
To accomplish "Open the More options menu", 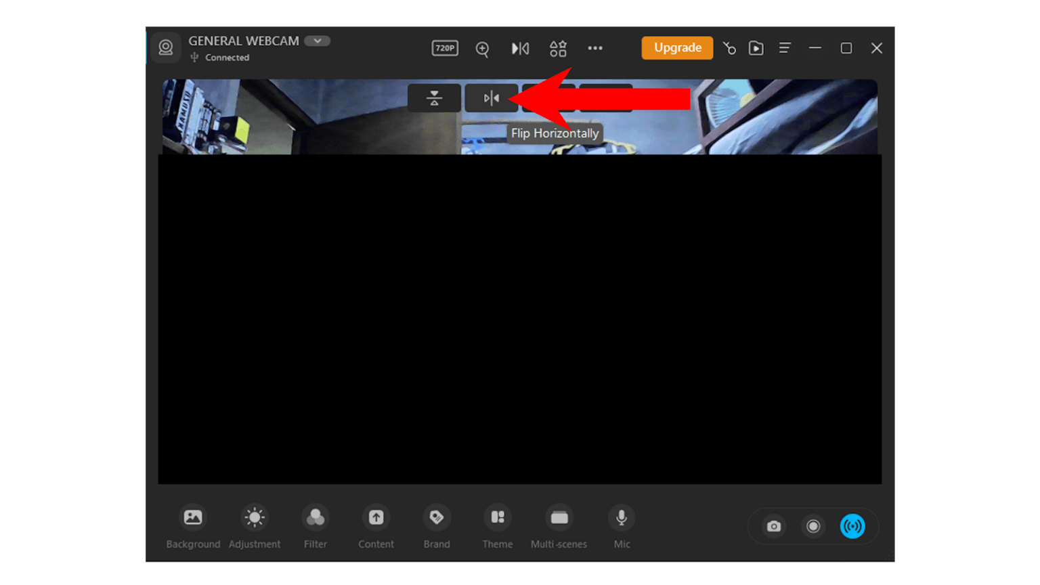I will tap(595, 47).
